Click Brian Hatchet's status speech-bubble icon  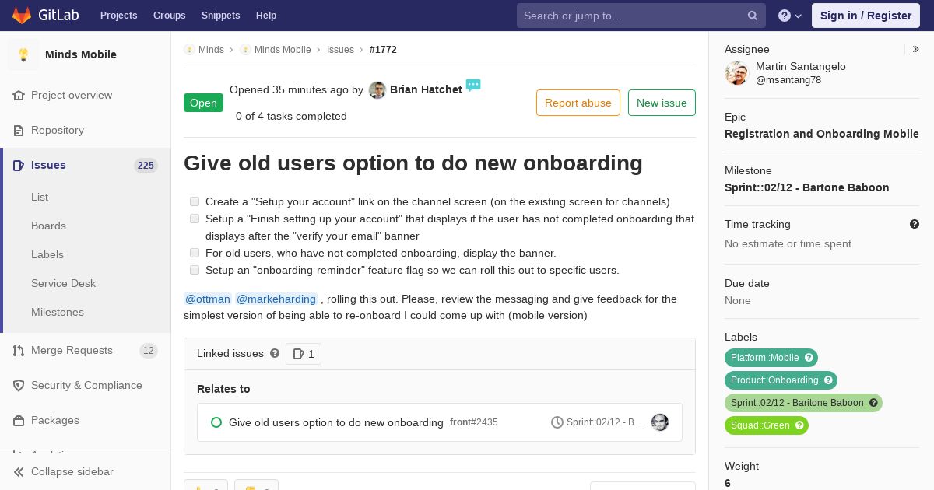(473, 85)
